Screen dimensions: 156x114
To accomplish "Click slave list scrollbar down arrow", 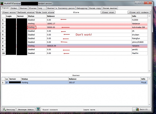I will coord(149,71).
